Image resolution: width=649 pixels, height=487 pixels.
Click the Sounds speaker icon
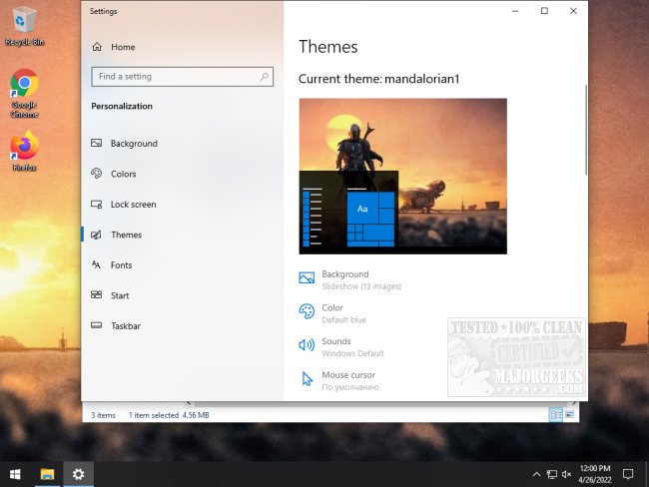(307, 344)
